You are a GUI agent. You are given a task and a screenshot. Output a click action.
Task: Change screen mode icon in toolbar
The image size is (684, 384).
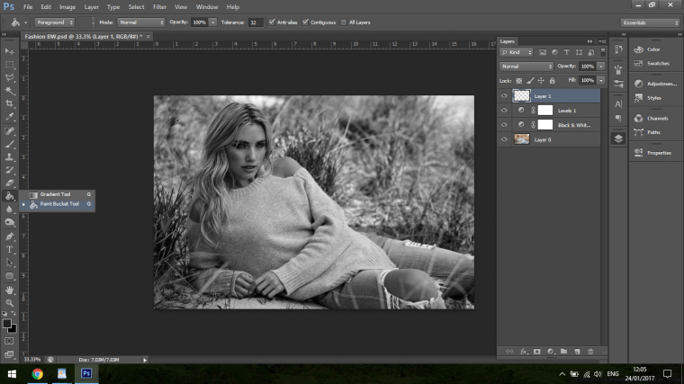9,354
